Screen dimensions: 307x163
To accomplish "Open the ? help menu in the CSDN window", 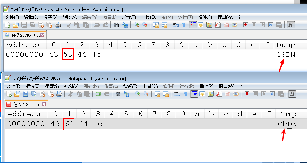I will coord(240,17).
